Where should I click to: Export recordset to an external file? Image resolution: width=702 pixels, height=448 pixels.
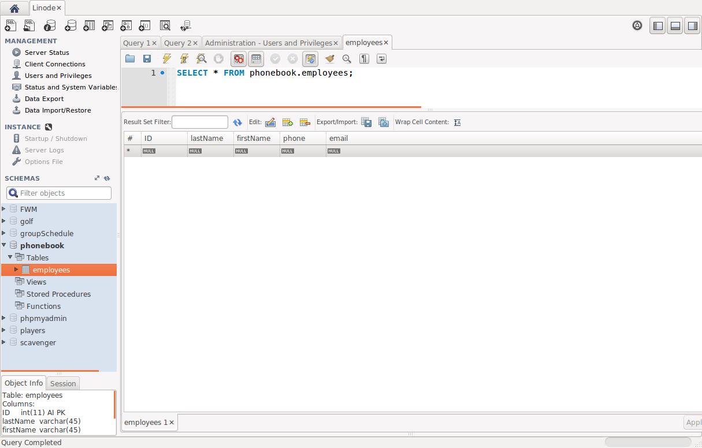pos(366,122)
